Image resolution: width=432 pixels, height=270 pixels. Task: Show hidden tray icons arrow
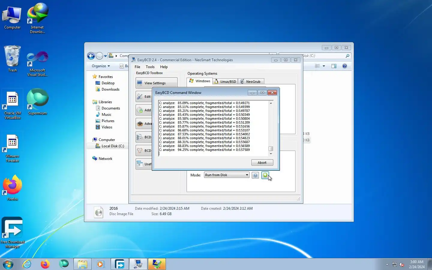[387, 264]
